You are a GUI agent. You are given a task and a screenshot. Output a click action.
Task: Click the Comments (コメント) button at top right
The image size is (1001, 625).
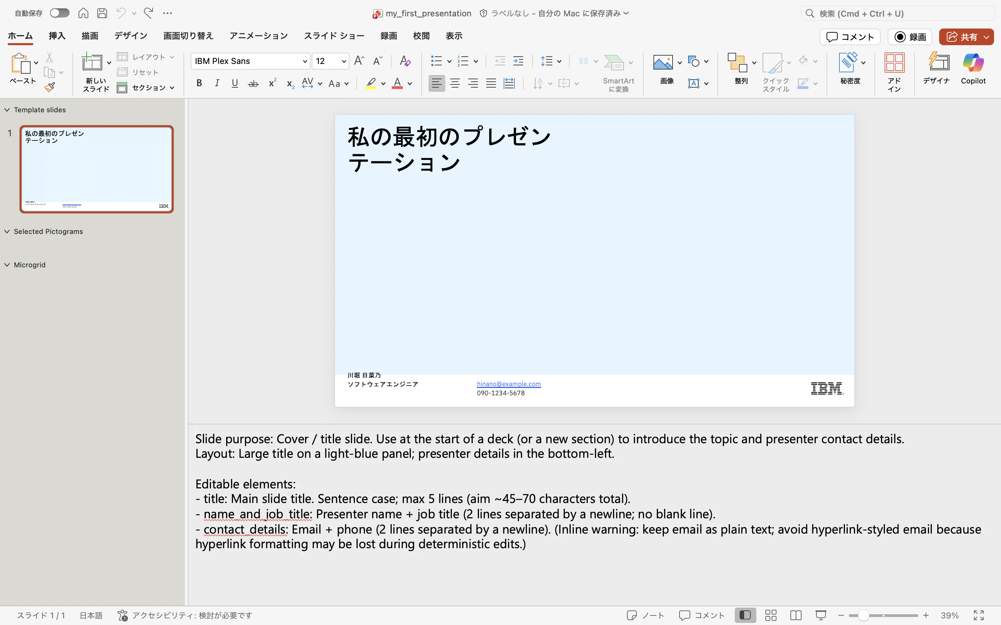[x=850, y=37]
